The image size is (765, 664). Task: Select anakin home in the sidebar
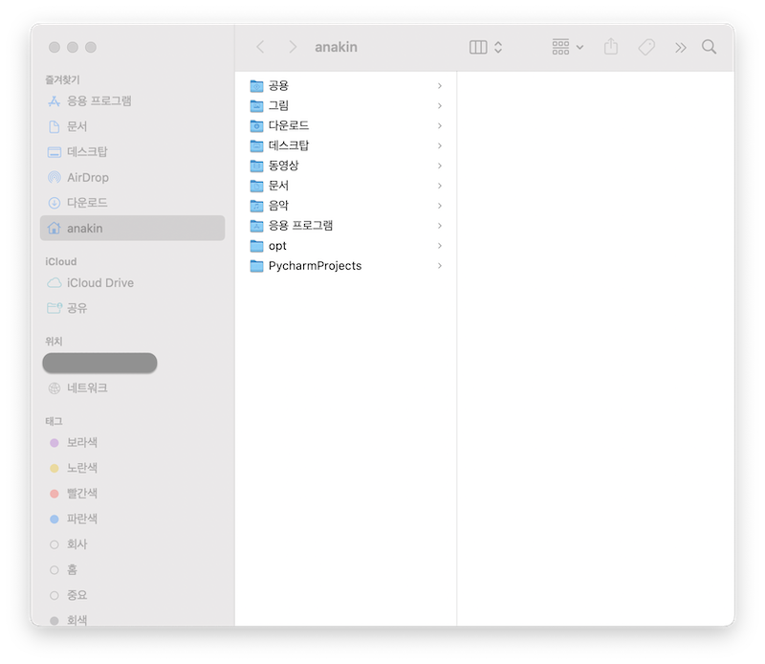point(132,228)
